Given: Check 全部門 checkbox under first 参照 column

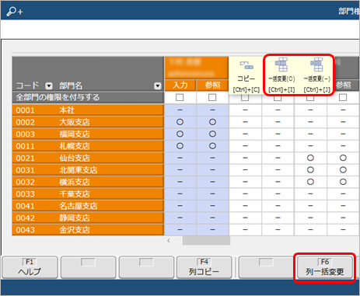Looking at the screenshot, I should click(x=212, y=97).
